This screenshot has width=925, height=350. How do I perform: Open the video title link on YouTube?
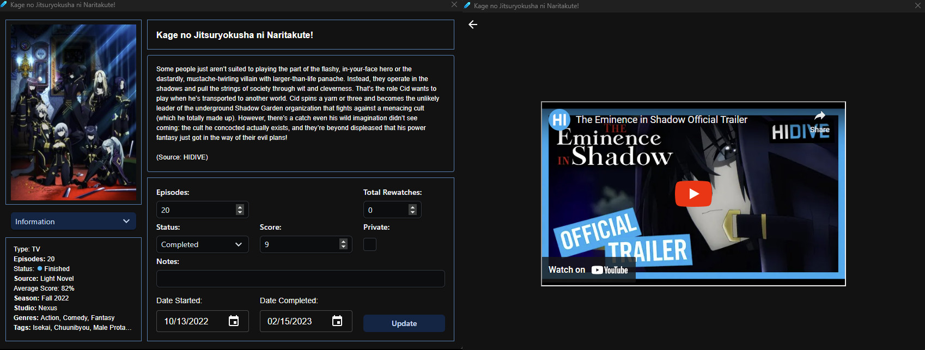(661, 120)
